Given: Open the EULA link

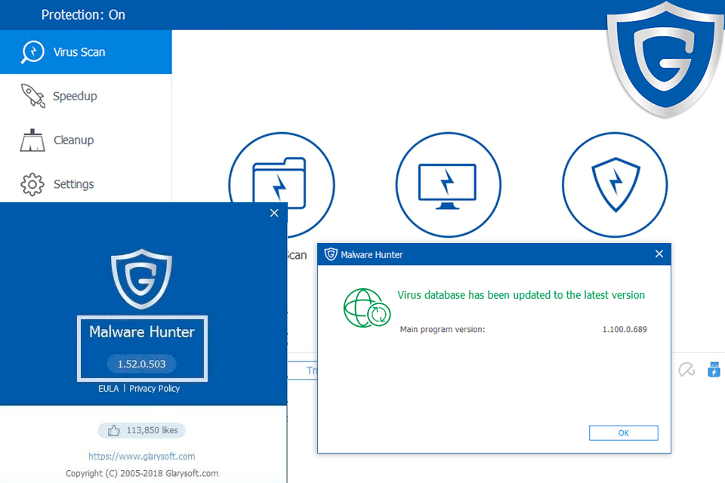Looking at the screenshot, I should [108, 388].
